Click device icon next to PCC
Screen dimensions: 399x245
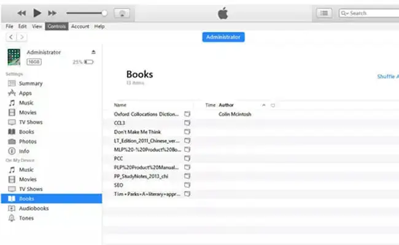point(187,159)
